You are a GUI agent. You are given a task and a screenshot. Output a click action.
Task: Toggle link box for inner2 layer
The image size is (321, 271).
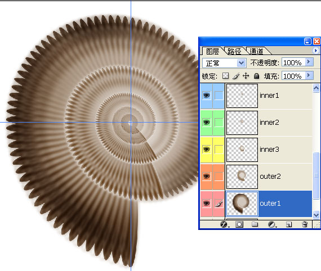coord(219,123)
